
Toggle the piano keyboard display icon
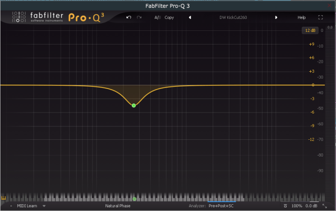click(x=4, y=198)
